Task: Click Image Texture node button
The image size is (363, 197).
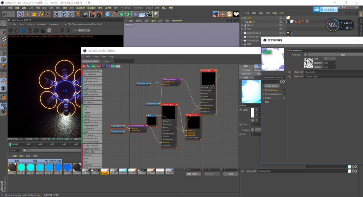Action: pos(93,78)
